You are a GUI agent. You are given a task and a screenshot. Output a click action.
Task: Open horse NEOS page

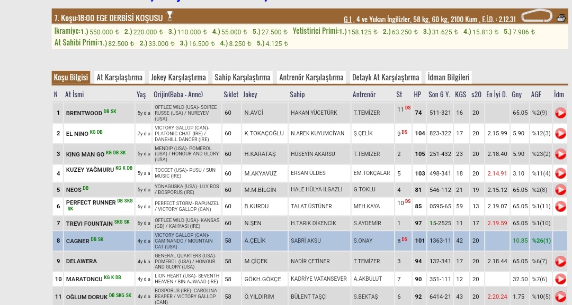tap(74, 190)
